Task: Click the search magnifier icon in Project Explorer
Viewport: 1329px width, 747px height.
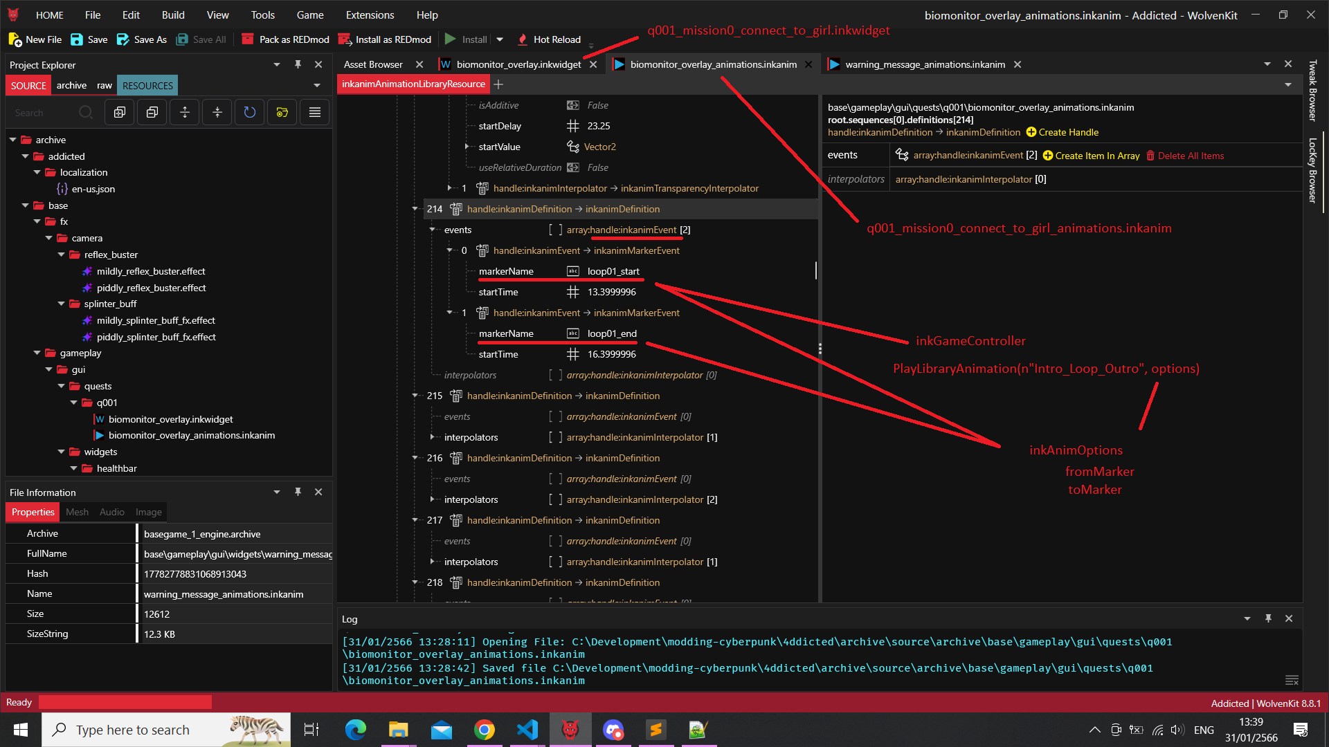Action: 86,112
